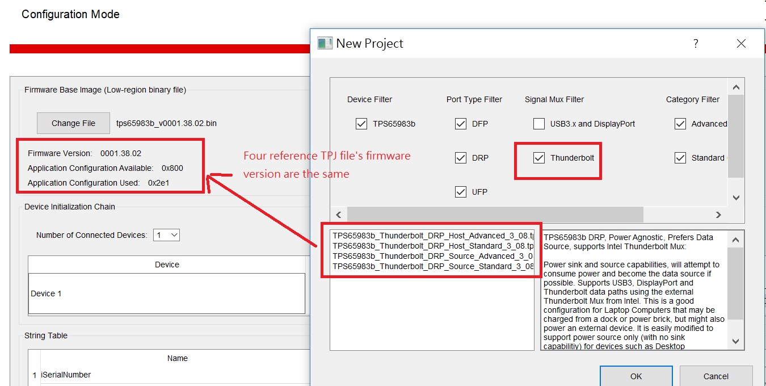Click filter panel horizontal scroll left arrow
The width and height of the screenshot is (766, 386).
pyautogui.click(x=339, y=215)
